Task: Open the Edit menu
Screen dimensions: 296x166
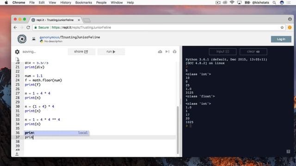Action: [42, 2]
